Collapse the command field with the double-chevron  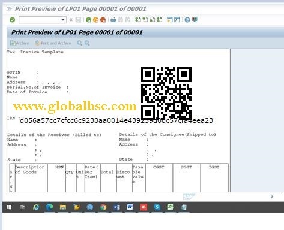tap(71, 20)
